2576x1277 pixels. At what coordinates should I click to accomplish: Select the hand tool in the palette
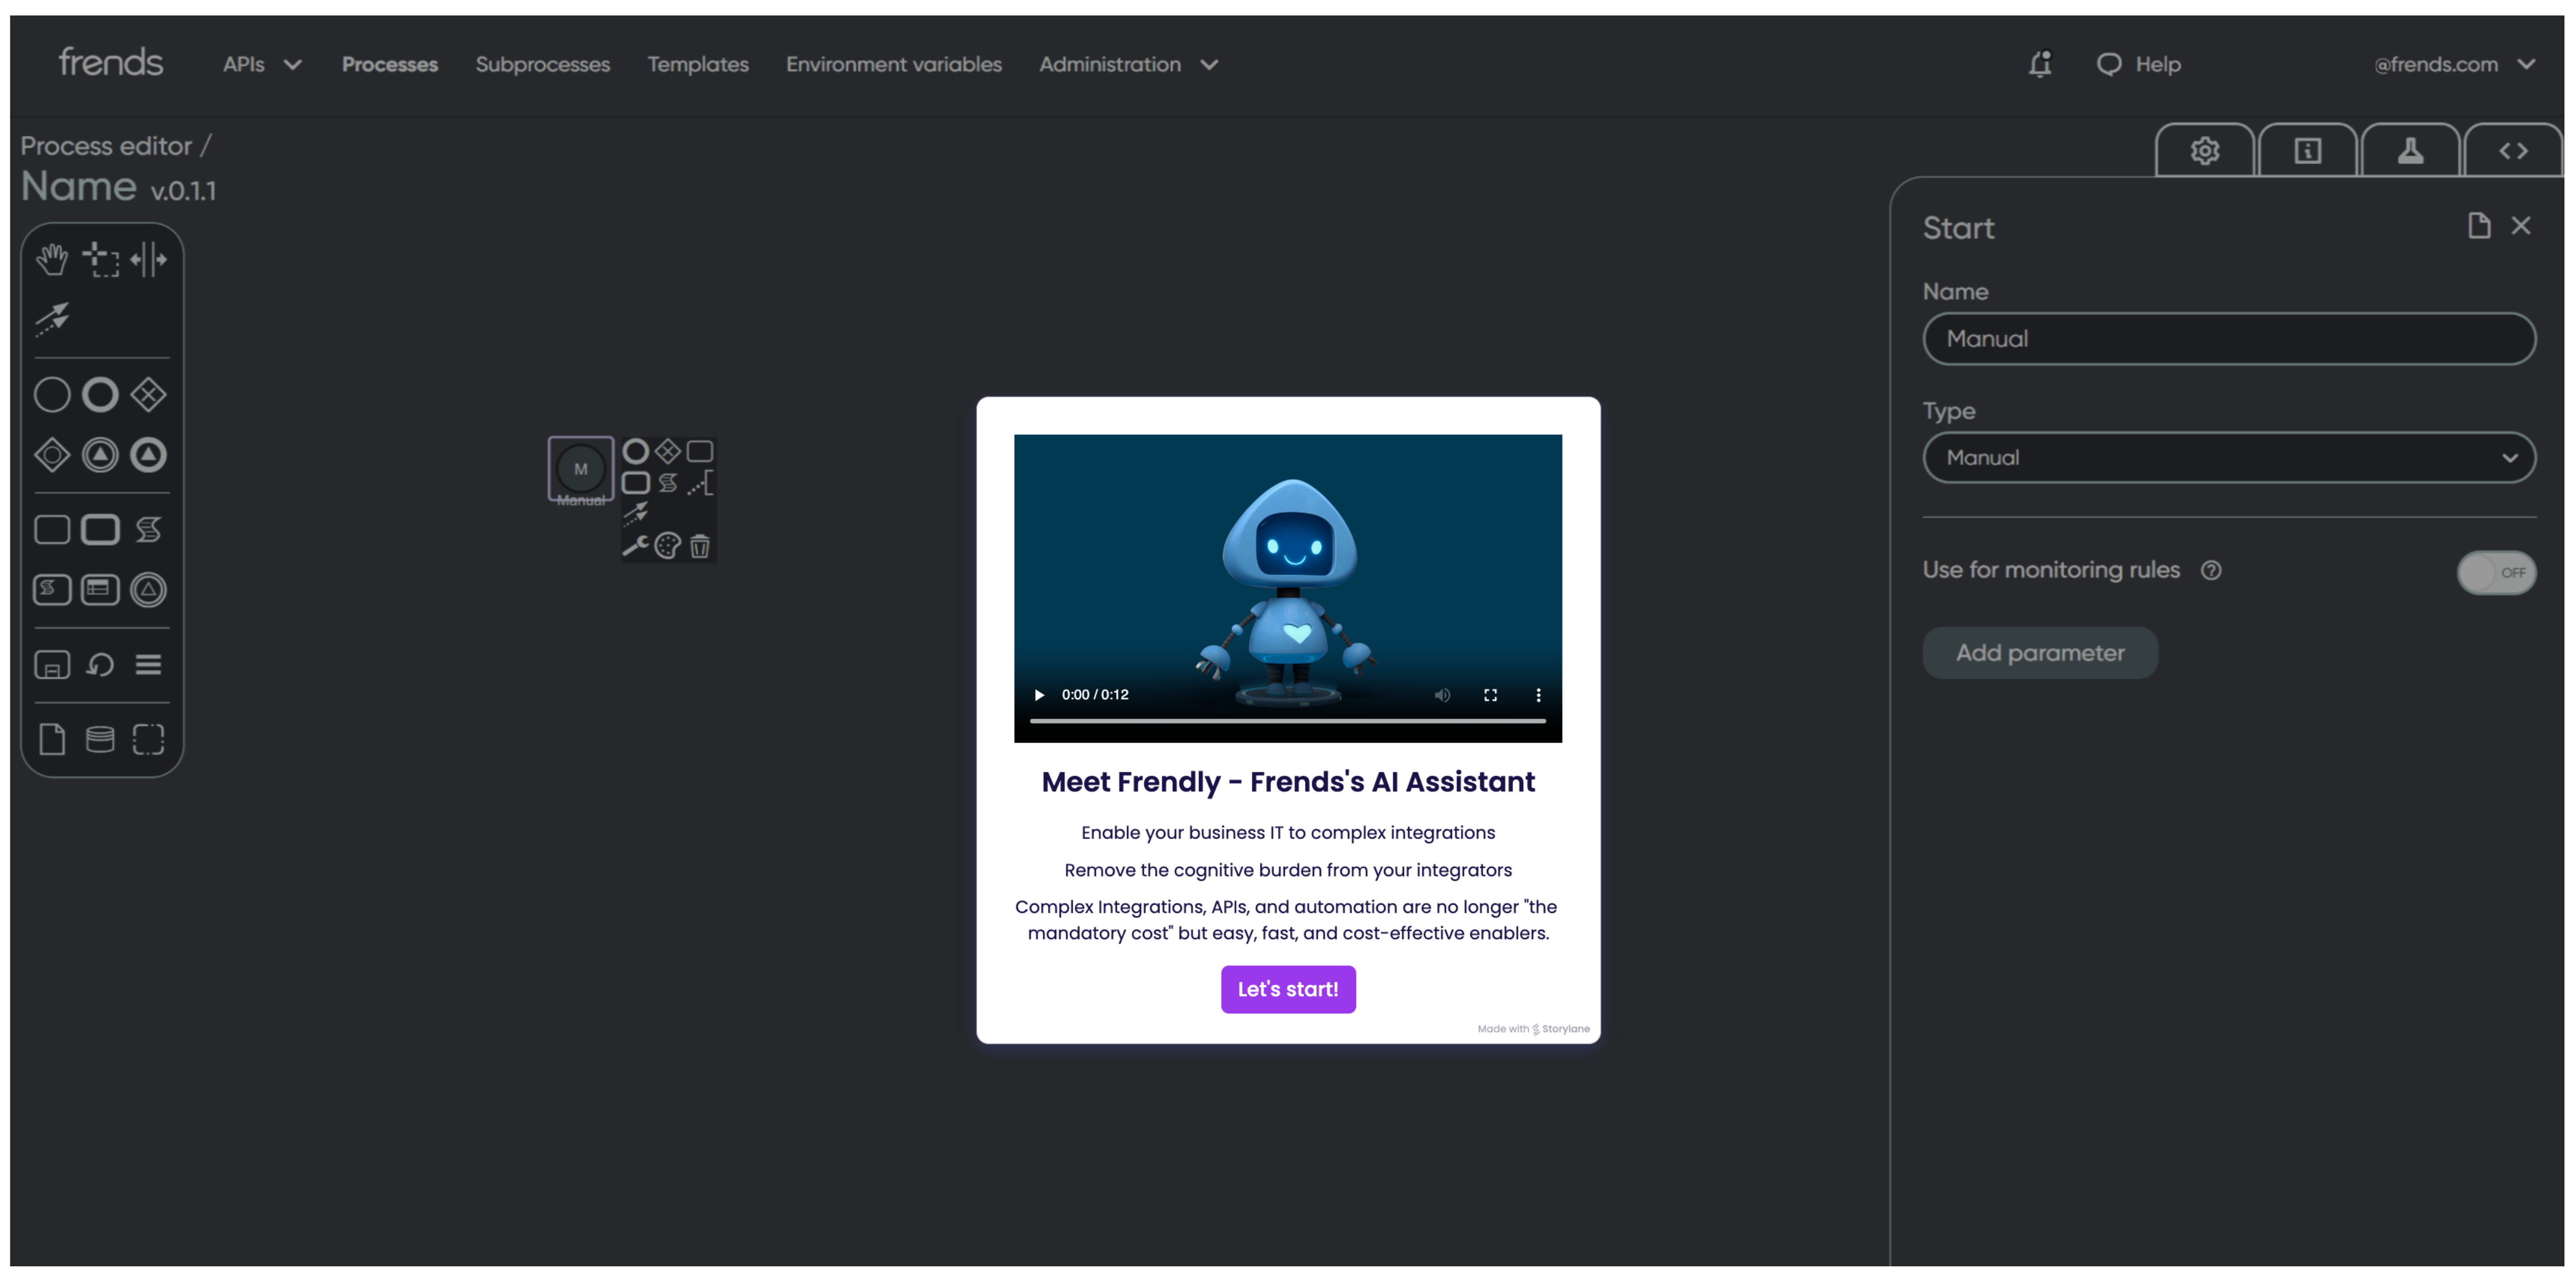click(52, 260)
